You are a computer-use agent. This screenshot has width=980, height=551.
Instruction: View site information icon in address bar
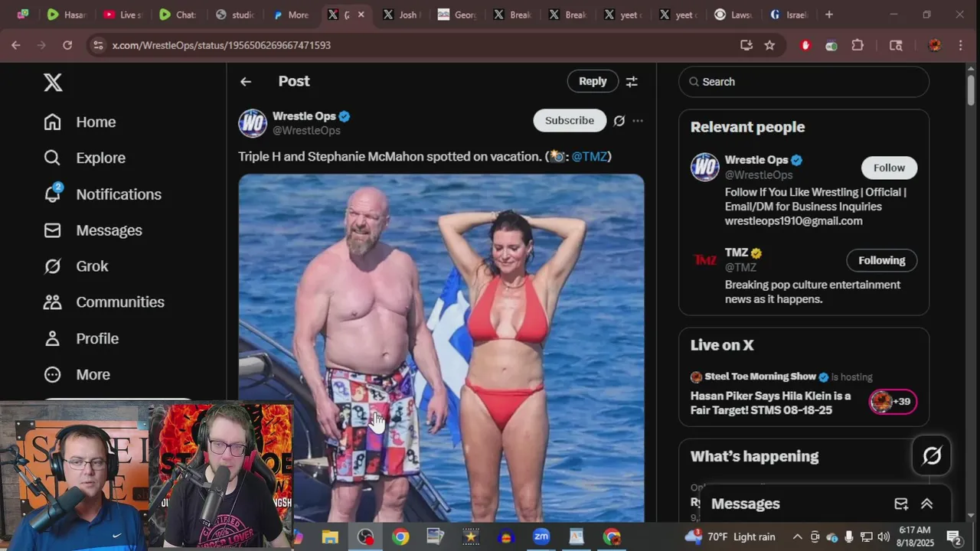(97, 45)
